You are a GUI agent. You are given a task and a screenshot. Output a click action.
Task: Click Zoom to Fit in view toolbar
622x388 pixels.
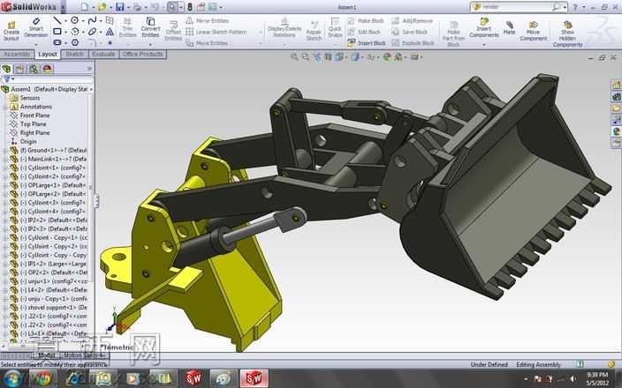coord(294,57)
